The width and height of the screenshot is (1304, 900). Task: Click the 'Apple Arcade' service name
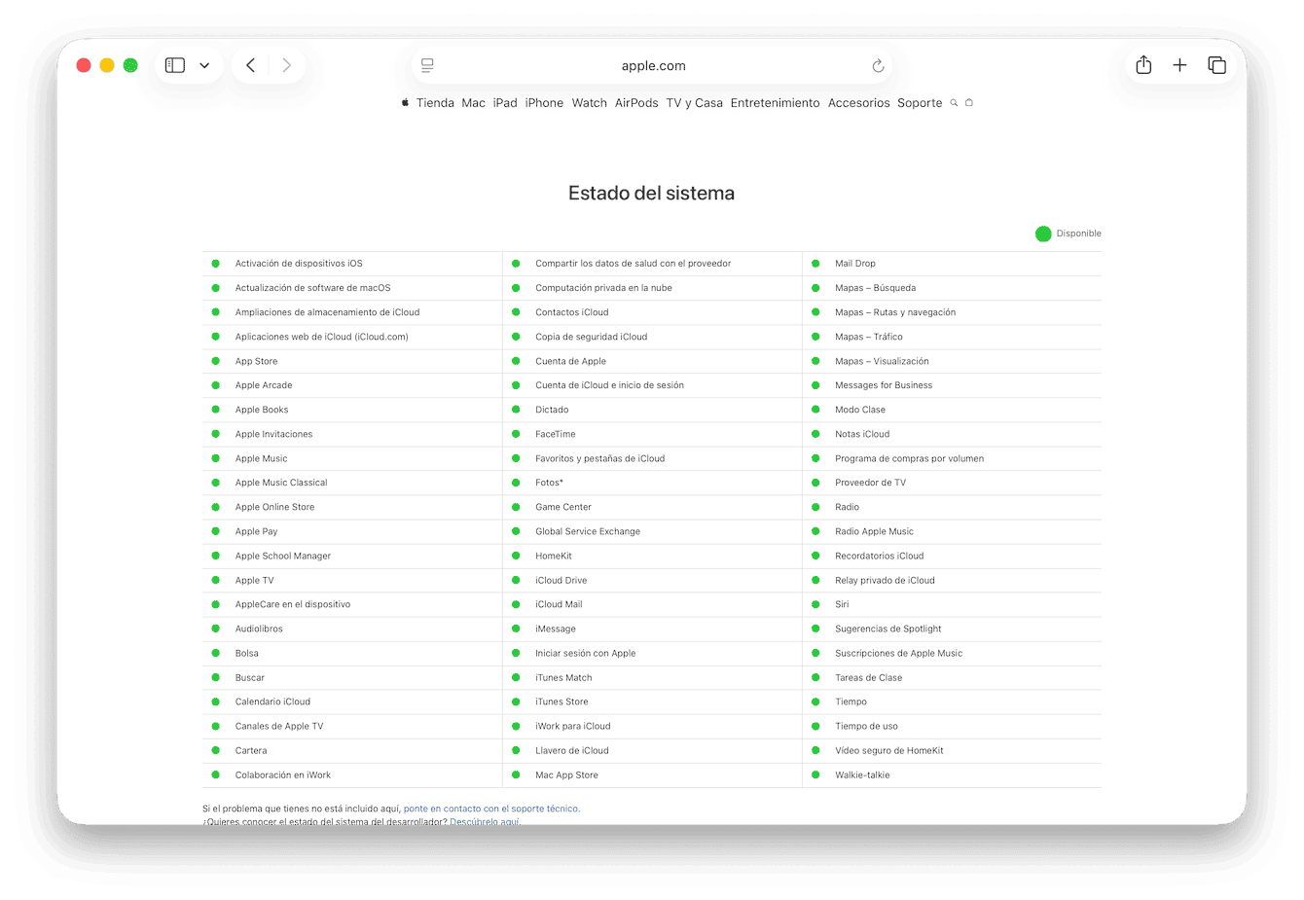[264, 385]
